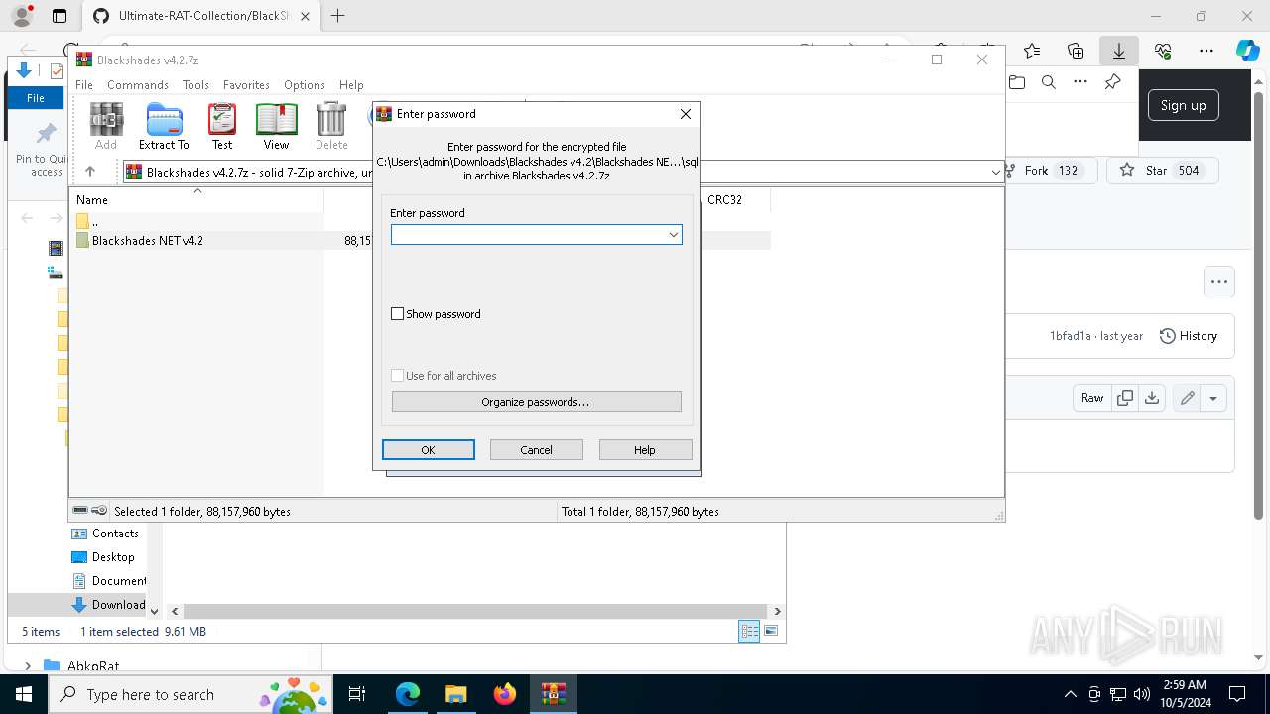Click the Explorer horizontal scrollbar
Screen dimensions: 1270x714
[x=476, y=612]
